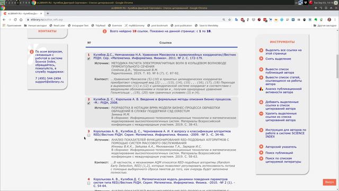Open the 'Умные закладки' bookmarks folder
Screen dimensions: 339x191
35,25
